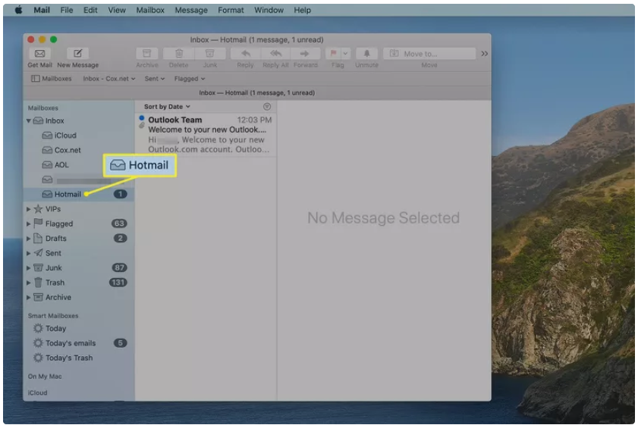Viewport: 638px width, 425px height.
Task: Click the Forward arrow icon
Action: pyautogui.click(x=305, y=54)
